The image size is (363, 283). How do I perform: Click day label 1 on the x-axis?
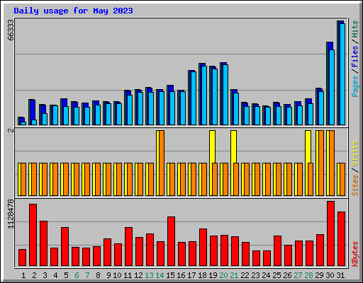(x=23, y=275)
